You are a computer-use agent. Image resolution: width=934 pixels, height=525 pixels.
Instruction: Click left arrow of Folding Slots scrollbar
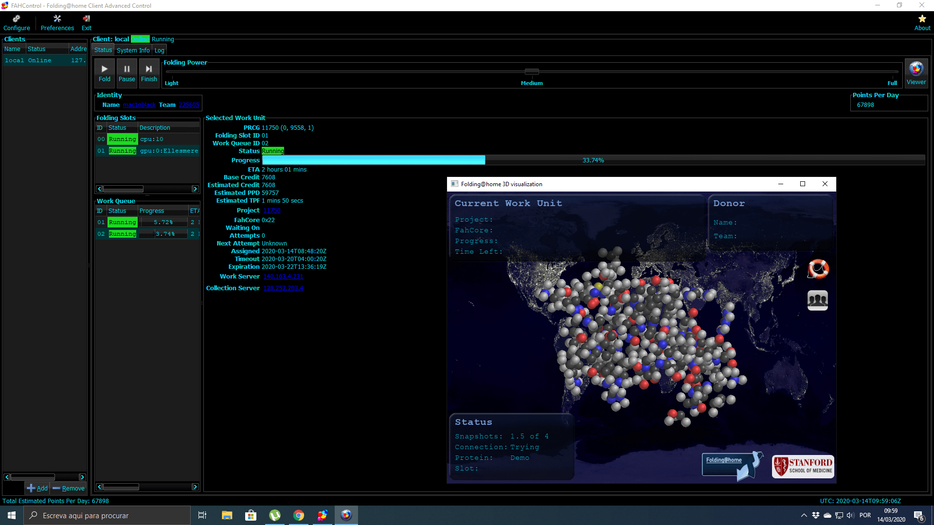click(99, 189)
